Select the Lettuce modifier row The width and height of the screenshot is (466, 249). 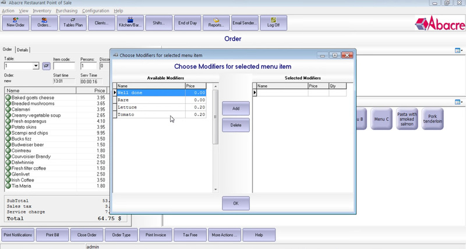pos(161,107)
